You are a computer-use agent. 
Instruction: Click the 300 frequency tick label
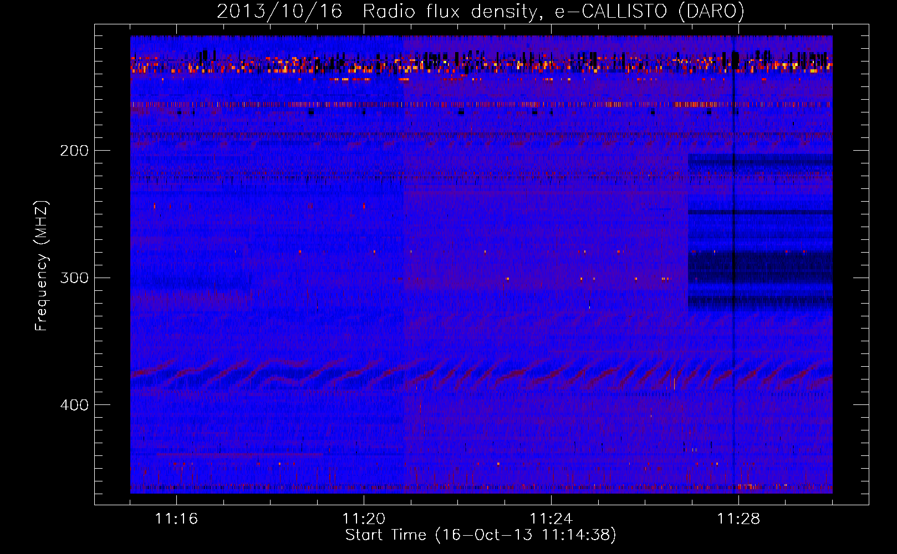pyautogui.click(x=74, y=278)
